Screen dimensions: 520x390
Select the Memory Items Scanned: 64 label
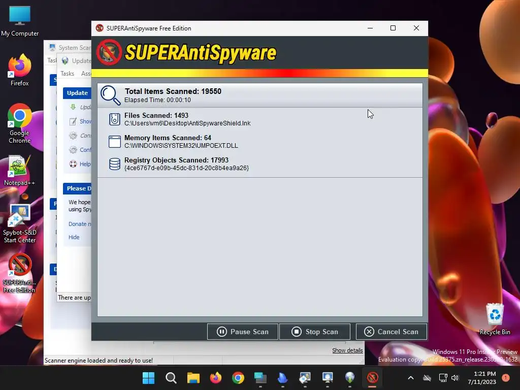(168, 138)
